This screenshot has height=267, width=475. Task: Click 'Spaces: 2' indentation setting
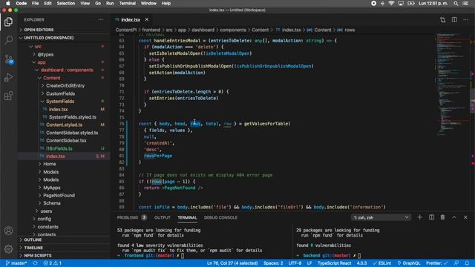pos(273,263)
